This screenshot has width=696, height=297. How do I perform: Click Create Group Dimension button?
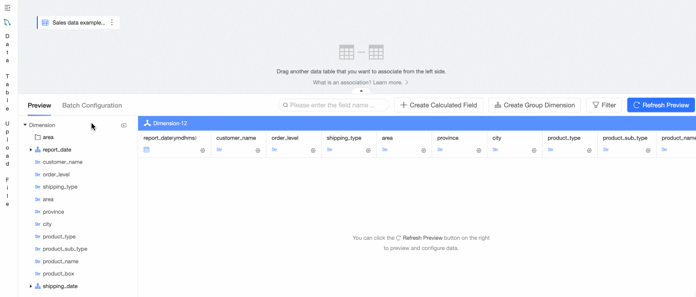[x=534, y=105]
